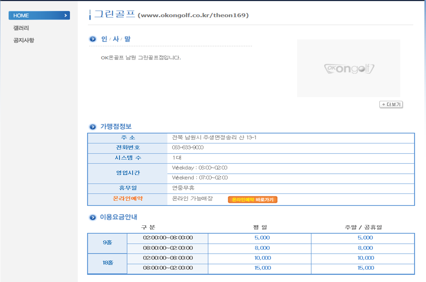Click the 18홀 row header cell
This screenshot has height=282, width=426.
108,263
